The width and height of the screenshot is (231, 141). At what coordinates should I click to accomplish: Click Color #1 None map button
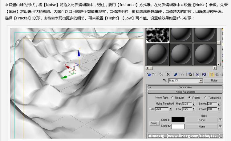click(201, 120)
